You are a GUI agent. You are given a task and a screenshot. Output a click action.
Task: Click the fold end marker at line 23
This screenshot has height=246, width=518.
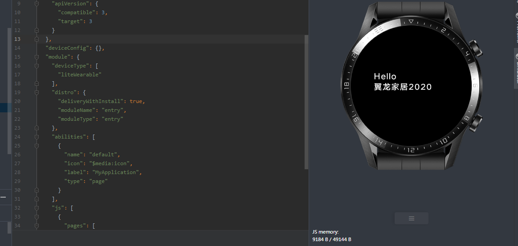37,128
